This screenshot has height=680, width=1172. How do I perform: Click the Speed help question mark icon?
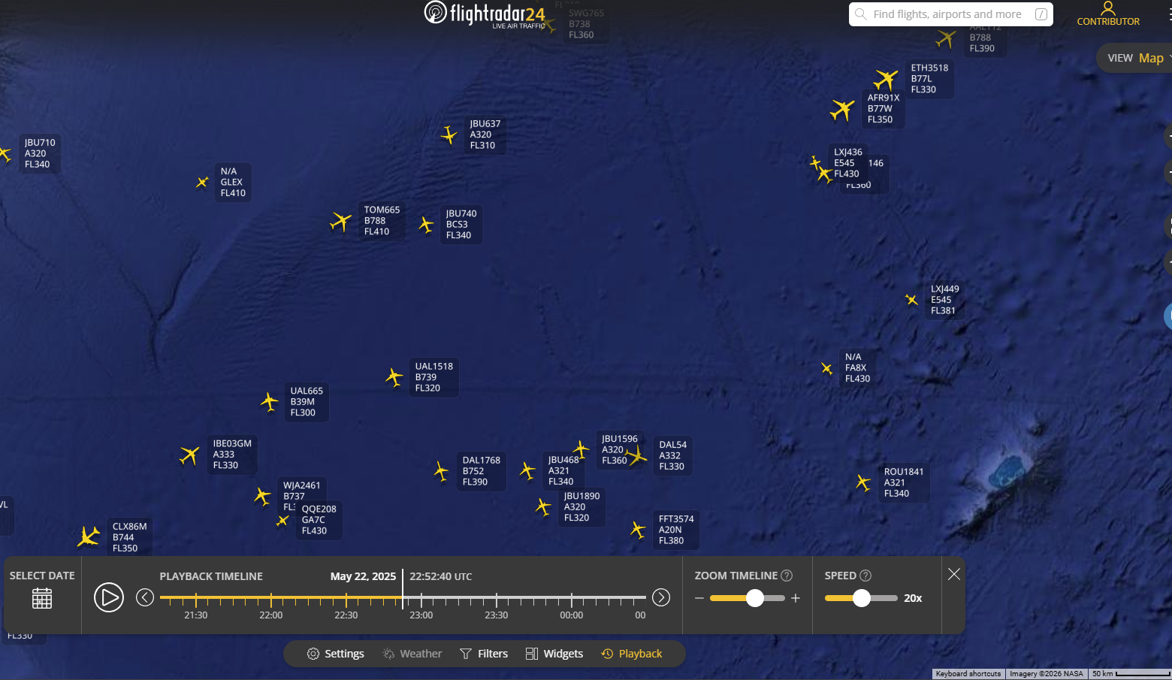tap(865, 576)
